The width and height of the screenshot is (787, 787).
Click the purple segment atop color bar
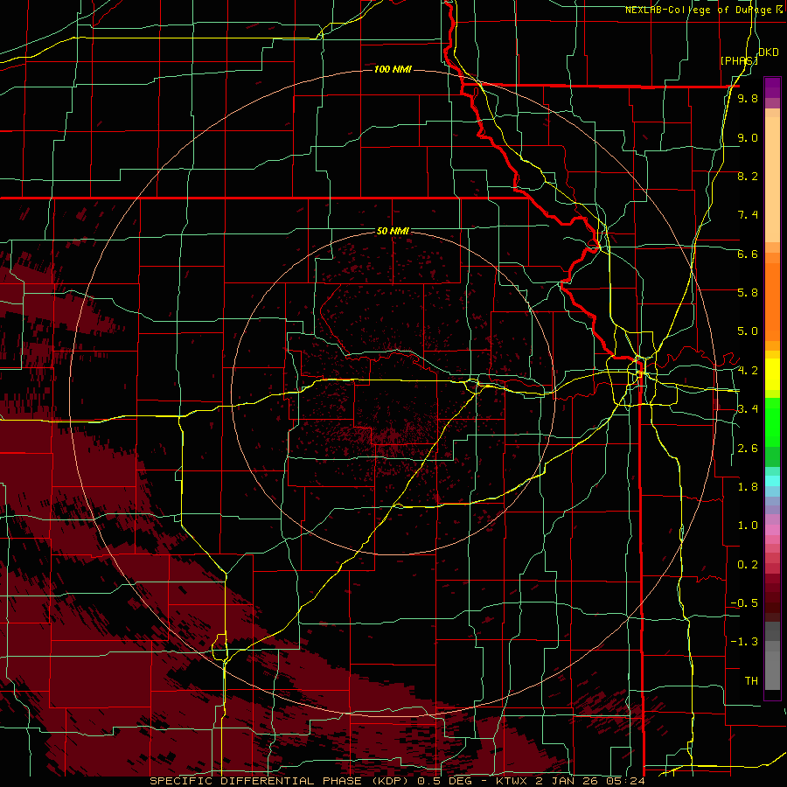pyautogui.click(x=772, y=87)
